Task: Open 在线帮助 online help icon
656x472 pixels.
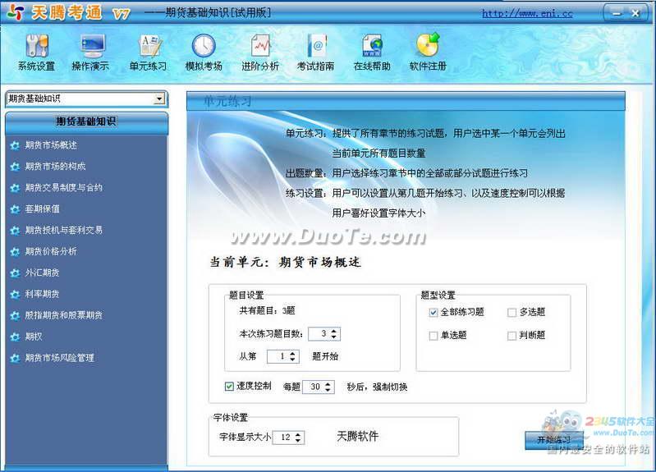Action: tap(372, 48)
